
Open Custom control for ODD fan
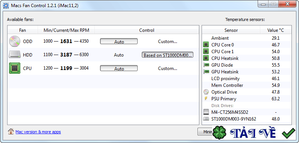point(168,42)
